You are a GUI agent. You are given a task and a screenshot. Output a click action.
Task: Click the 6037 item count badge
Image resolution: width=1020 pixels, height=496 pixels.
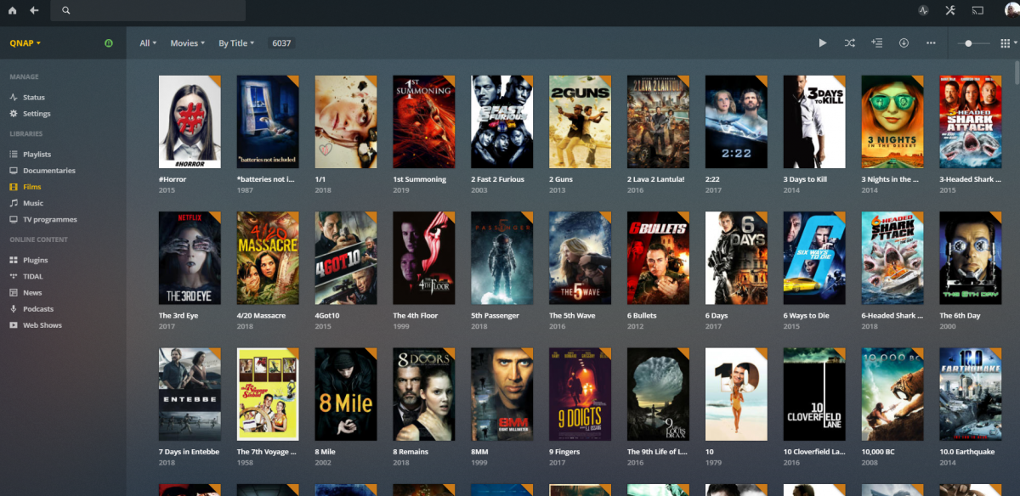[x=281, y=42]
